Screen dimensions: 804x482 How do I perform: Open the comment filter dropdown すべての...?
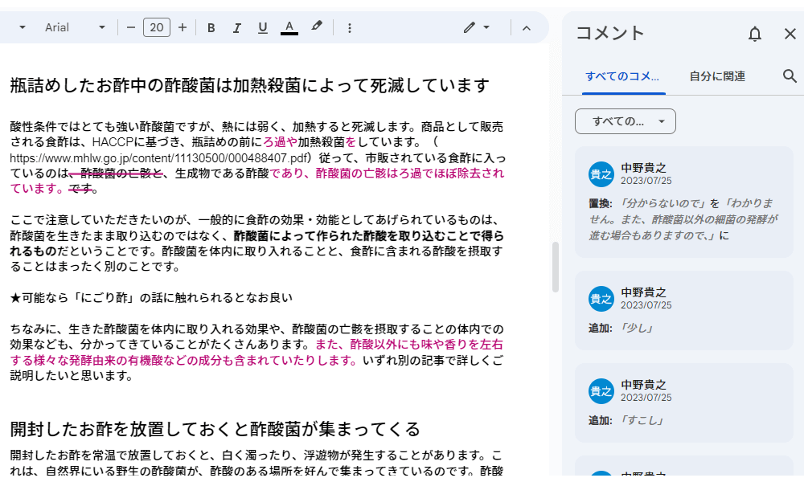(x=625, y=121)
